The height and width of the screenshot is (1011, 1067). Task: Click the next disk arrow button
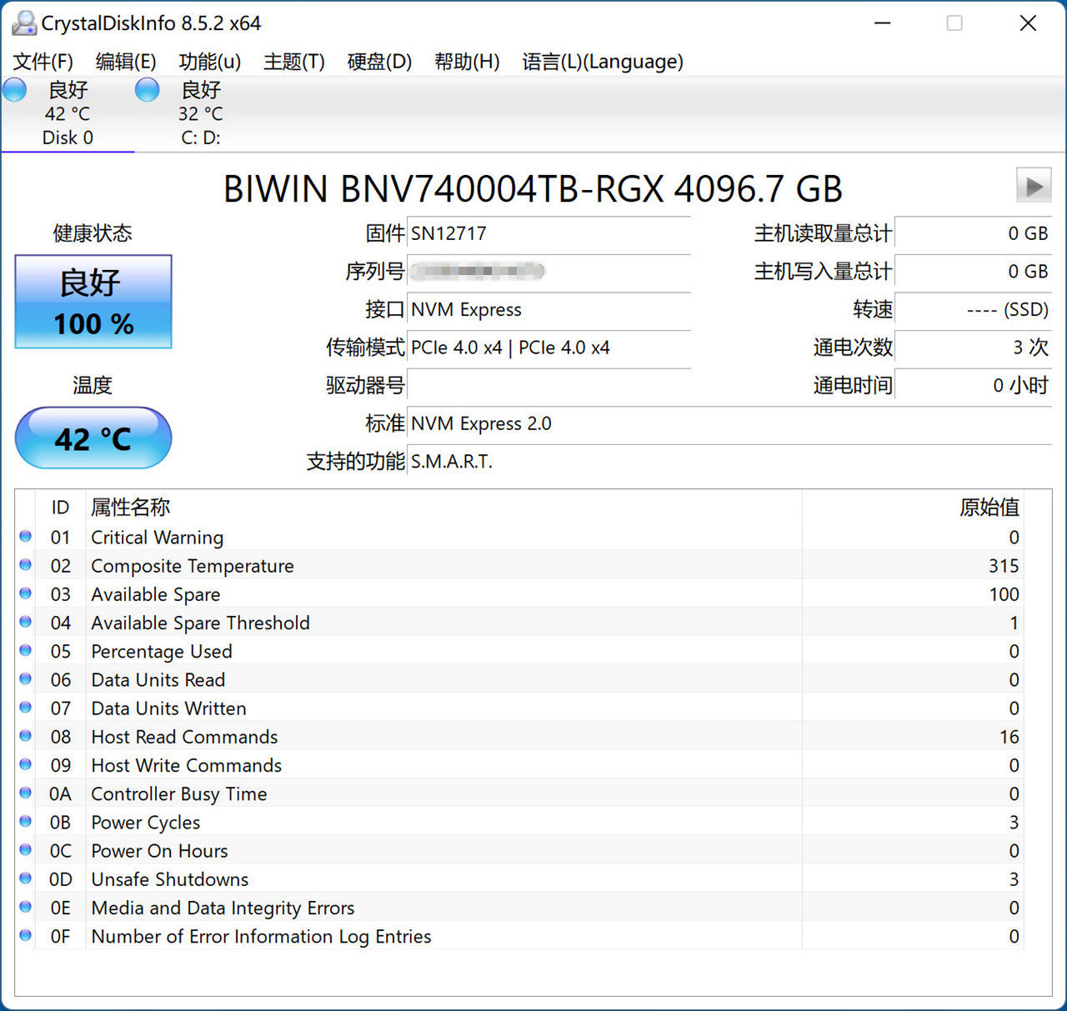1034,186
